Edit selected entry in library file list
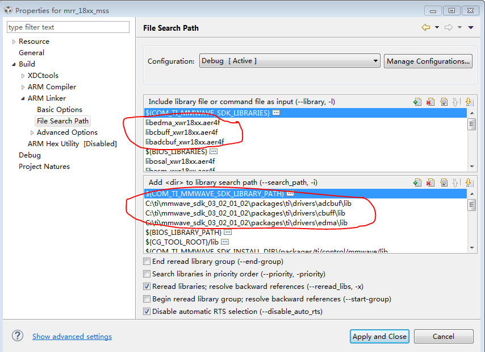This screenshot has width=485, height=352. [x=443, y=102]
